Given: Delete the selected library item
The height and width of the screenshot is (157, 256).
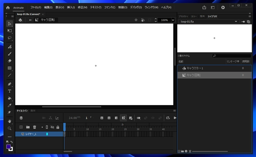Looking at the screenshot, I should coord(190,151).
